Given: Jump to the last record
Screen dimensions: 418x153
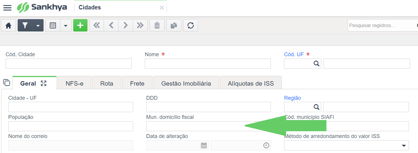Looking at the screenshot, I should [140, 25].
